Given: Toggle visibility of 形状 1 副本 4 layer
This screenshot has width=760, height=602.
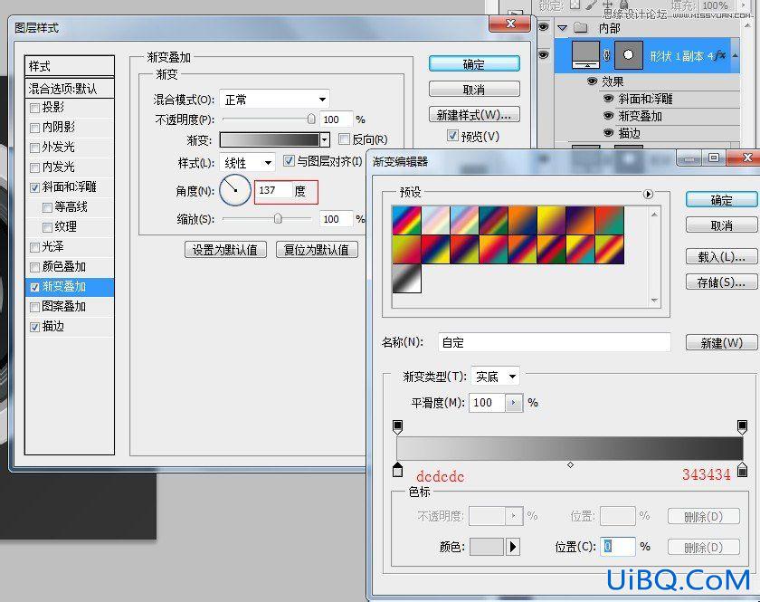Looking at the screenshot, I should tap(544, 55).
